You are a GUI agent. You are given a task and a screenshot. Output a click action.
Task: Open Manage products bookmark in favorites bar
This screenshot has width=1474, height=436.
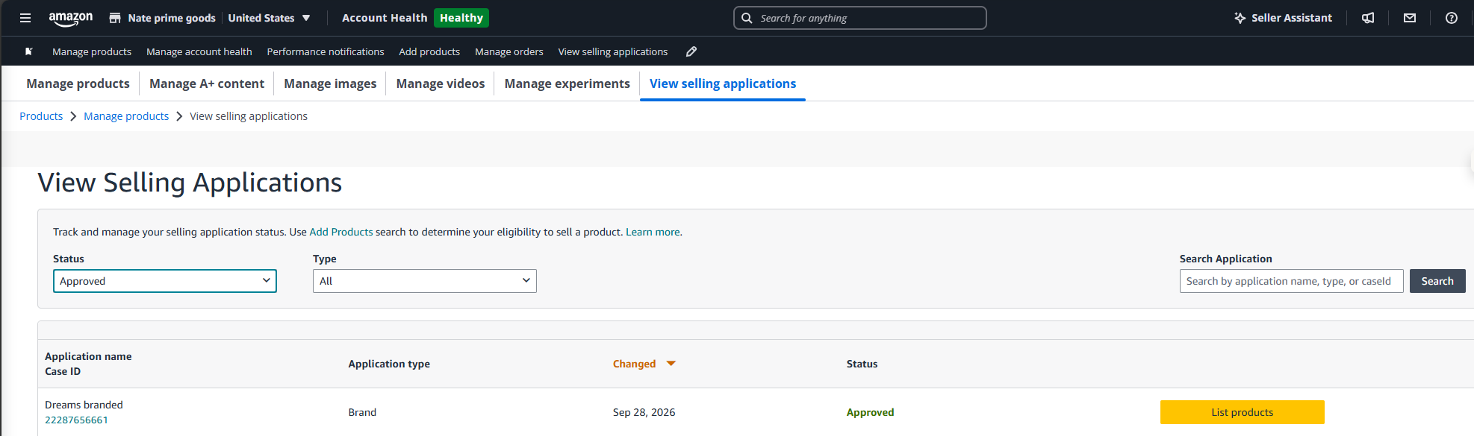click(92, 51)
